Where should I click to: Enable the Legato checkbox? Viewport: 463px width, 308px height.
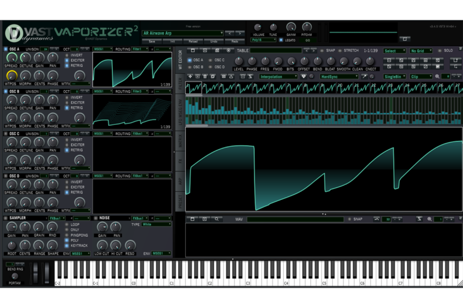[281, 40]
